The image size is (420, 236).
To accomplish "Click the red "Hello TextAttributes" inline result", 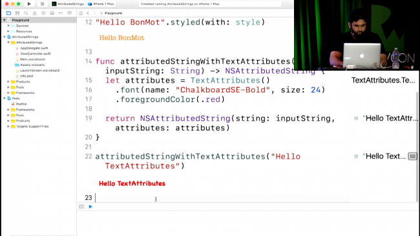I will (132, 184).
